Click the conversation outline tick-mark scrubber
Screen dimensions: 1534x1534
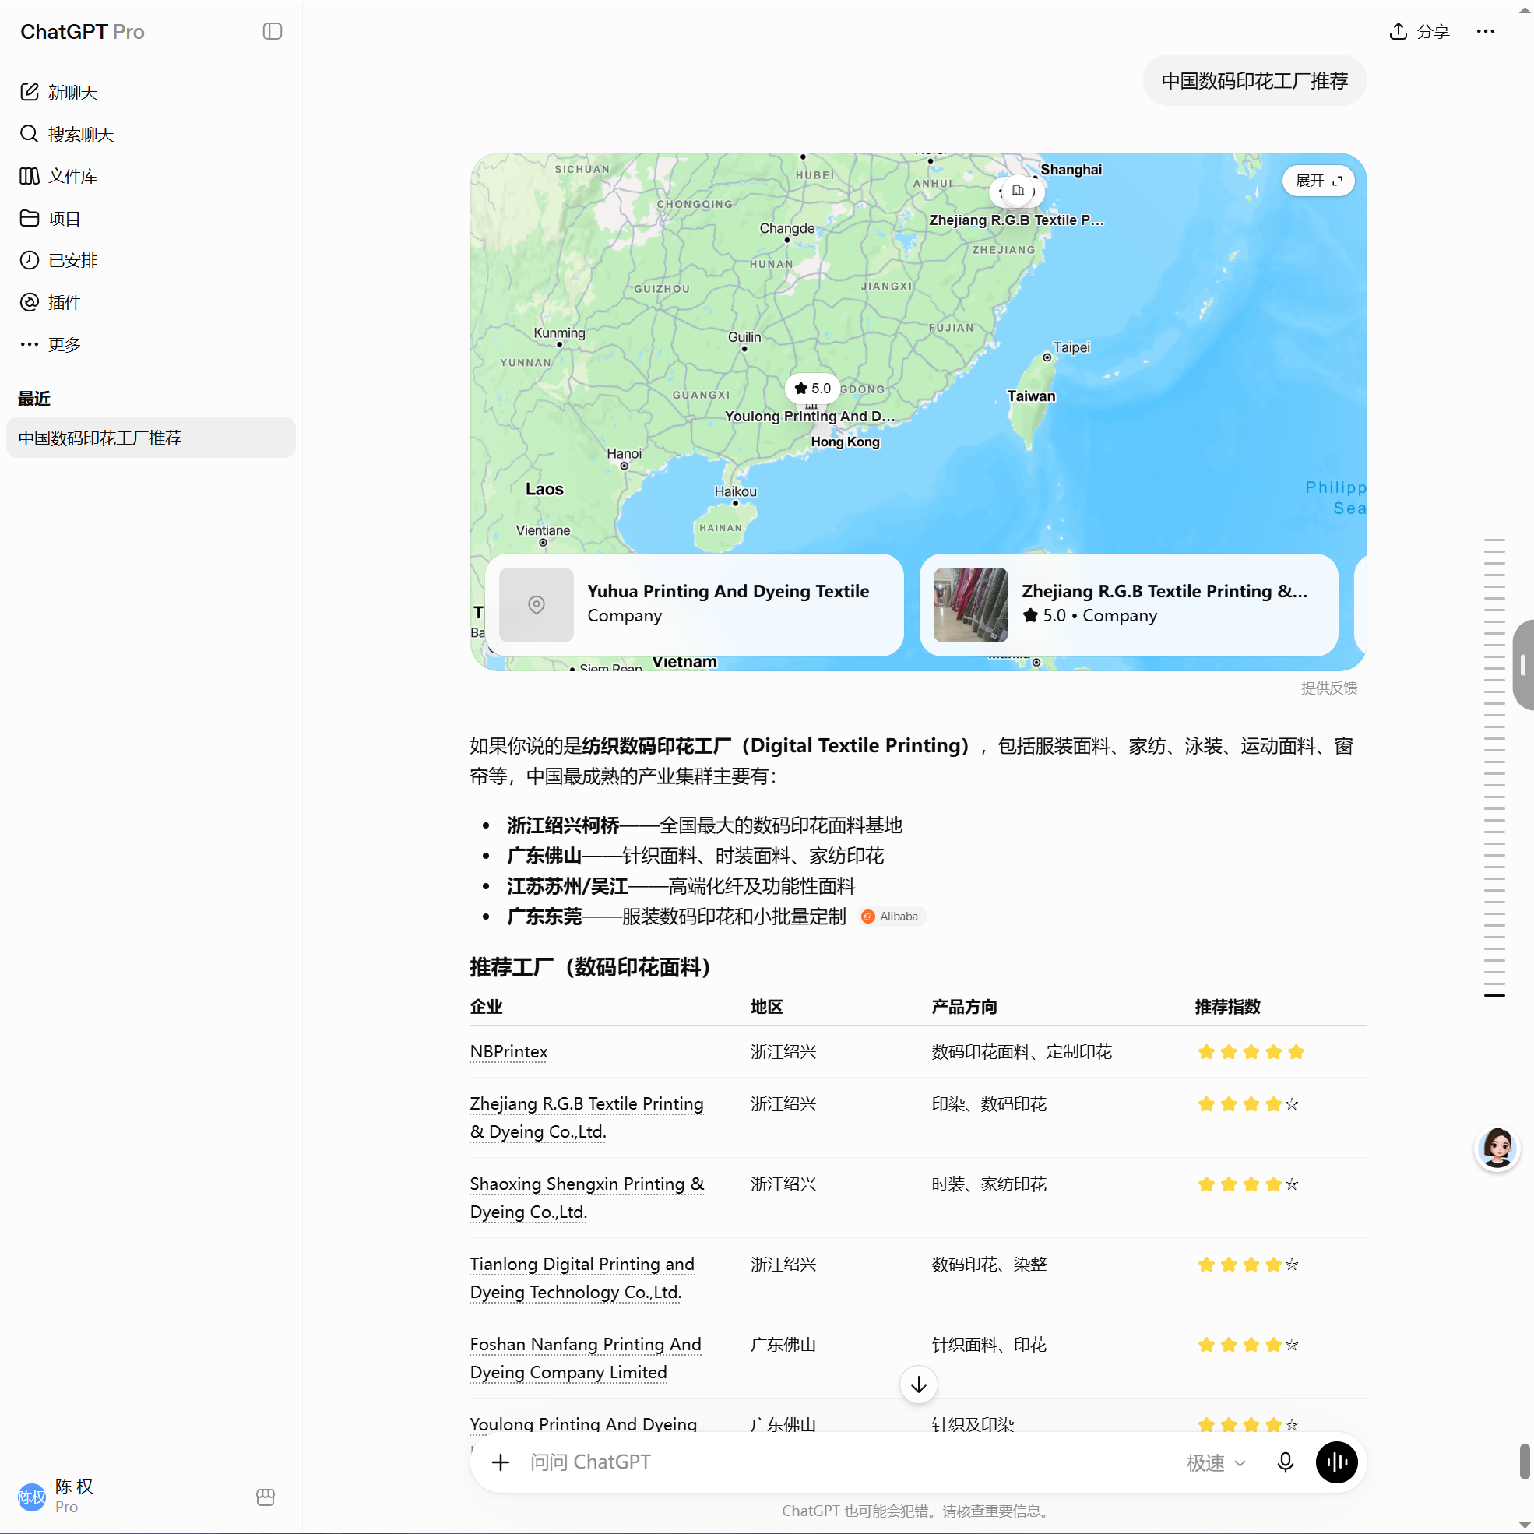[1494, 767]
